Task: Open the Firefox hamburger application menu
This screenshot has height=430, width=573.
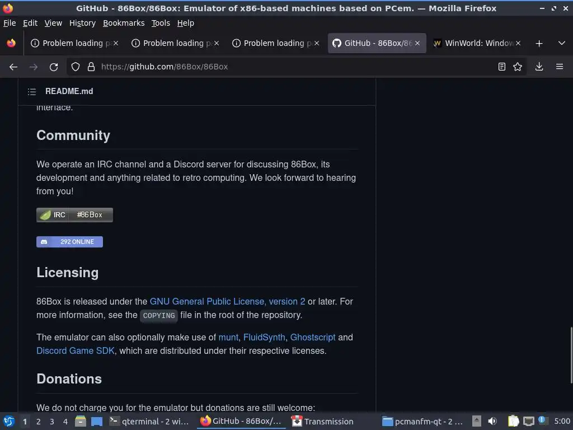Action: 560,67
